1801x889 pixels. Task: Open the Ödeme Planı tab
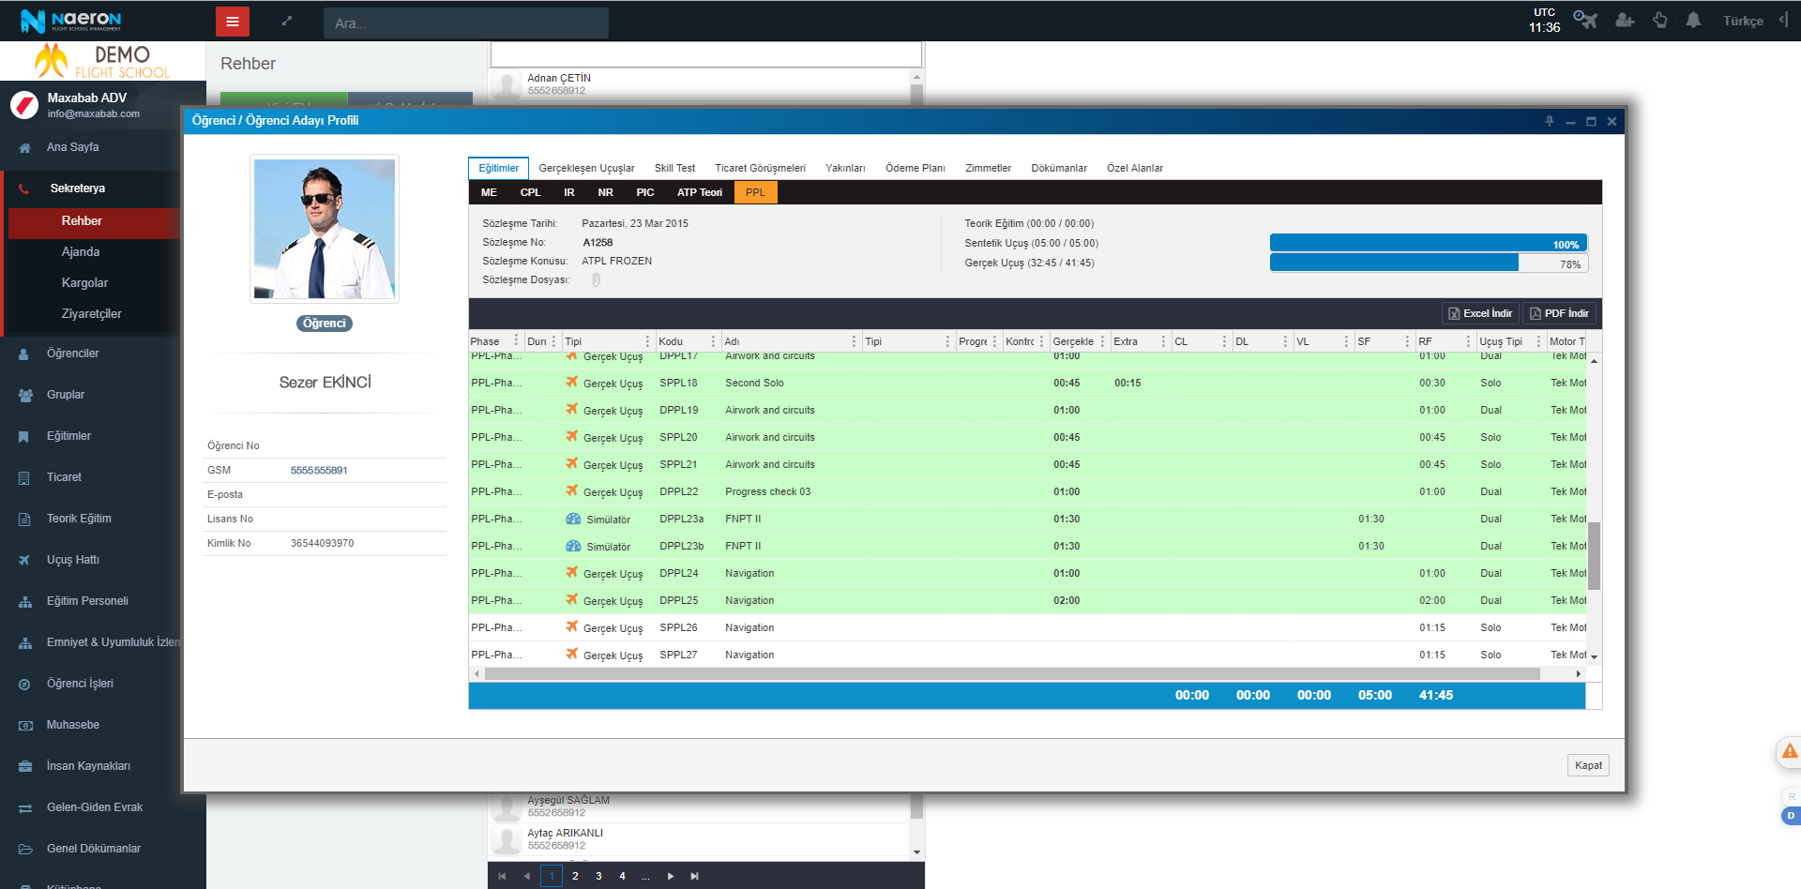[915, 168]
